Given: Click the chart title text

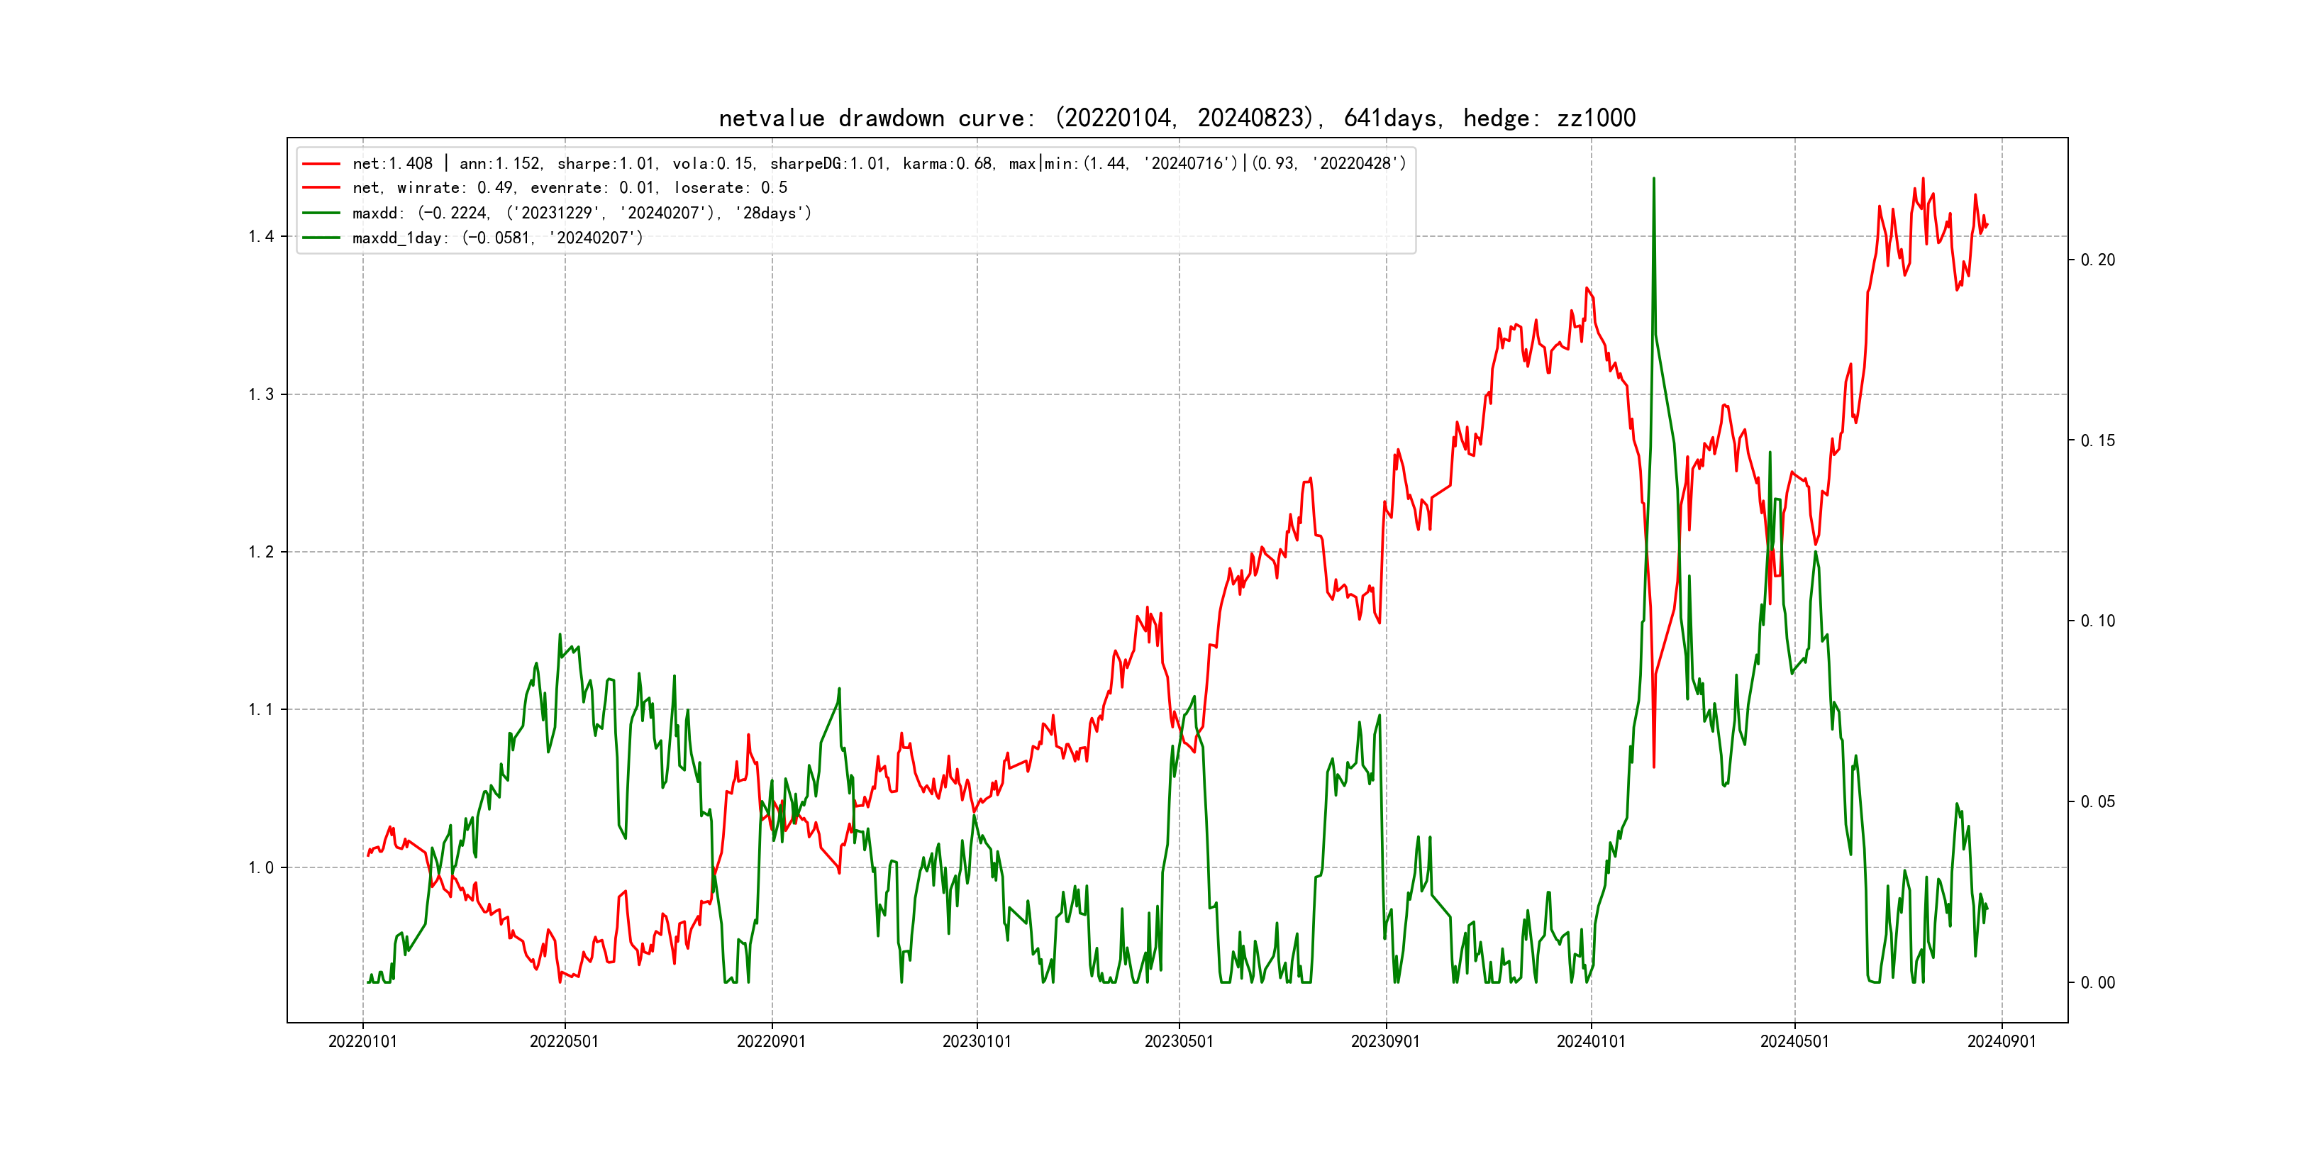Looking at the screenshot, I should 1177,118.
